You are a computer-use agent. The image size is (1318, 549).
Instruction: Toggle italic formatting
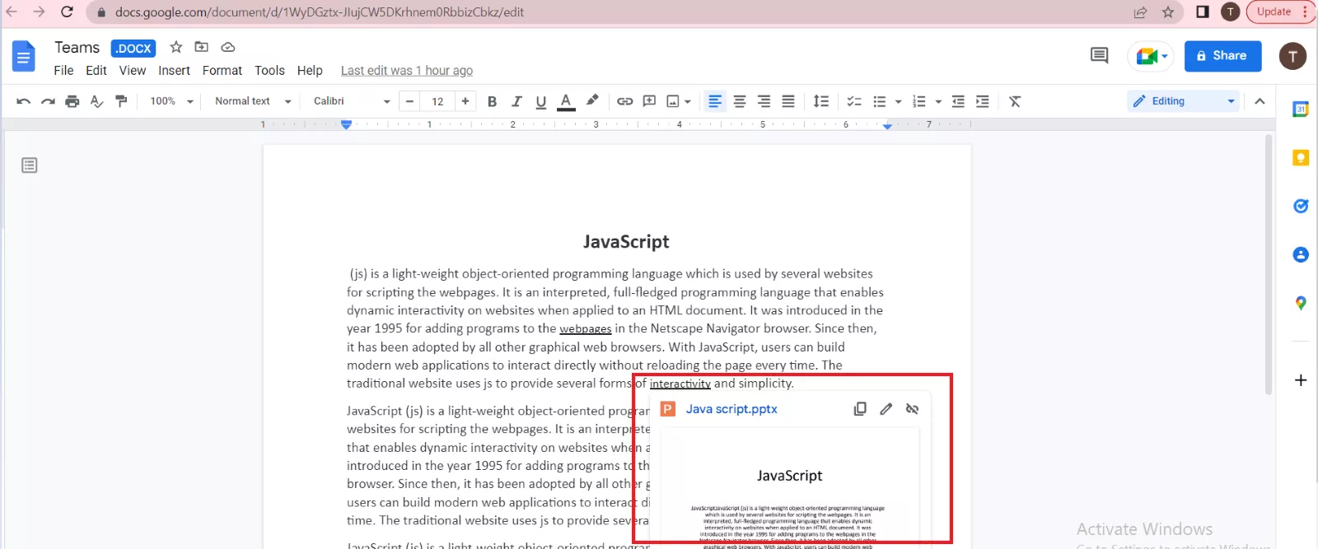[516, 101]
